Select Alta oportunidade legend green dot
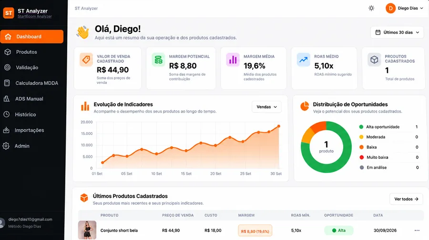The height and width of the screenshot is (240, 429). point(361,127)
